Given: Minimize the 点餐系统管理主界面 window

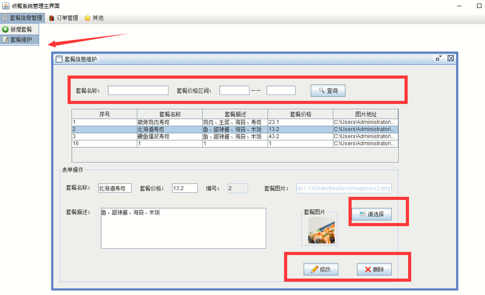Looking at the screenshot, I should tap(459, 6).
